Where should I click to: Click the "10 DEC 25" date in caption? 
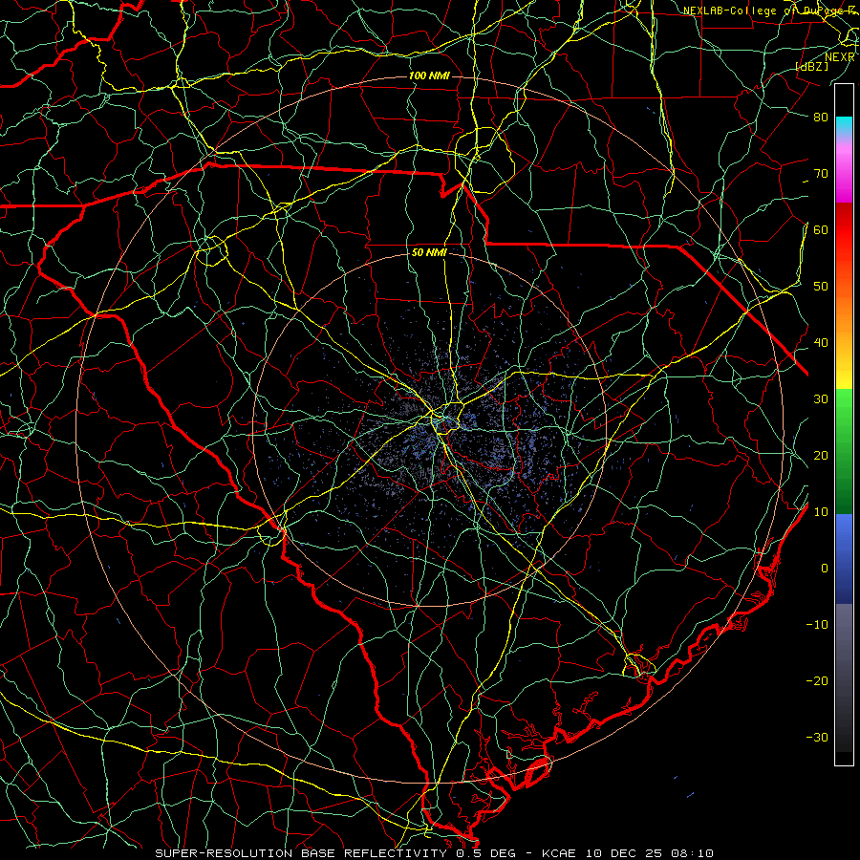click(624, 853)
